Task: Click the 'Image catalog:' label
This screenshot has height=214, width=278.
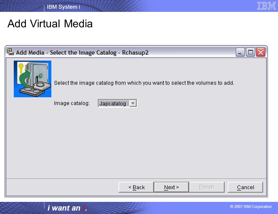Action: [x=72, y=103]
